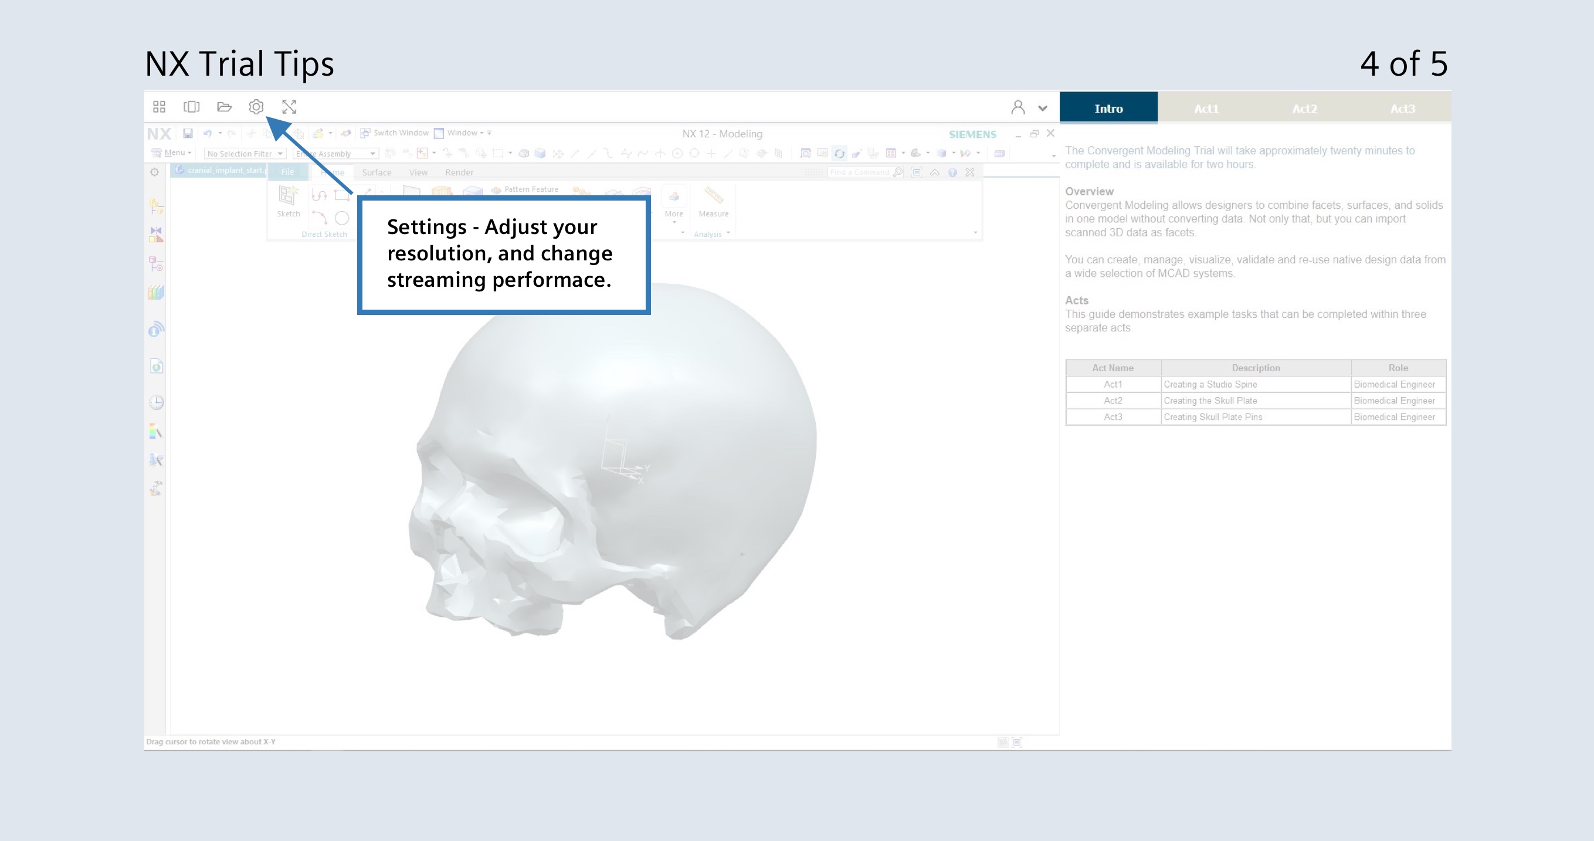Viewport: 1594px width, 841px height.
Task: Switch to the Act1 guide tab
Action: [x=1206, y=108]
